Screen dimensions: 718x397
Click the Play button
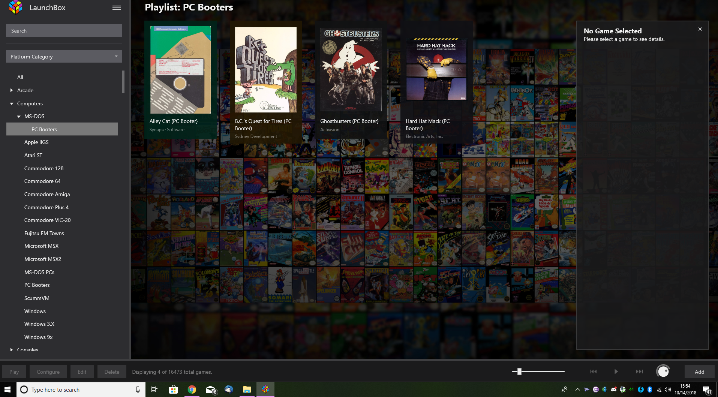coord(14,372)
